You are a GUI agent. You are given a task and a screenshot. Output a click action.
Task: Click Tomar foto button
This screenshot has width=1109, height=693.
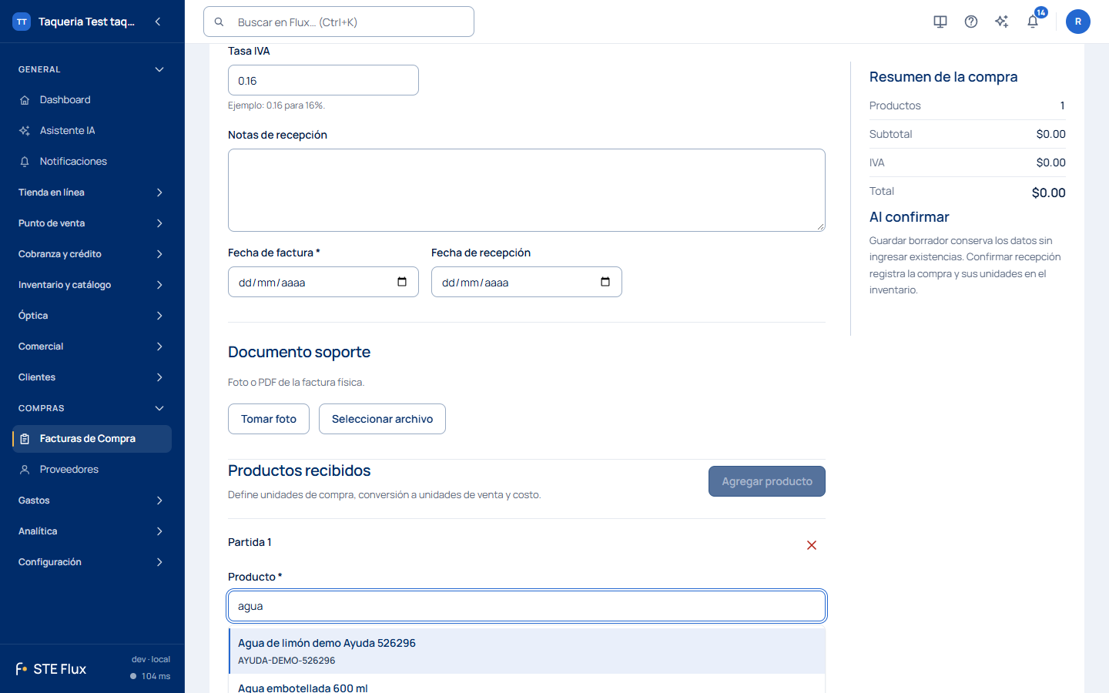pyautogui.click(x=269, y=419)
